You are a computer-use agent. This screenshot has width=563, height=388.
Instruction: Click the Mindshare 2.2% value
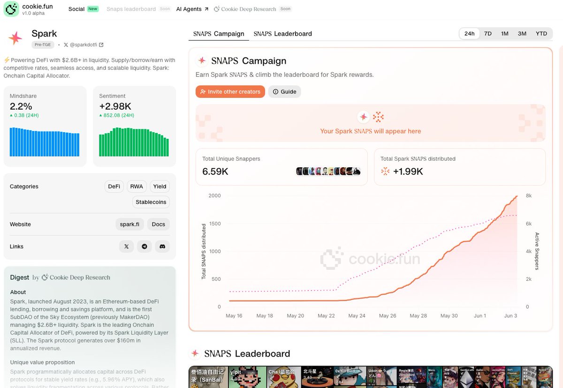[21, 106]
